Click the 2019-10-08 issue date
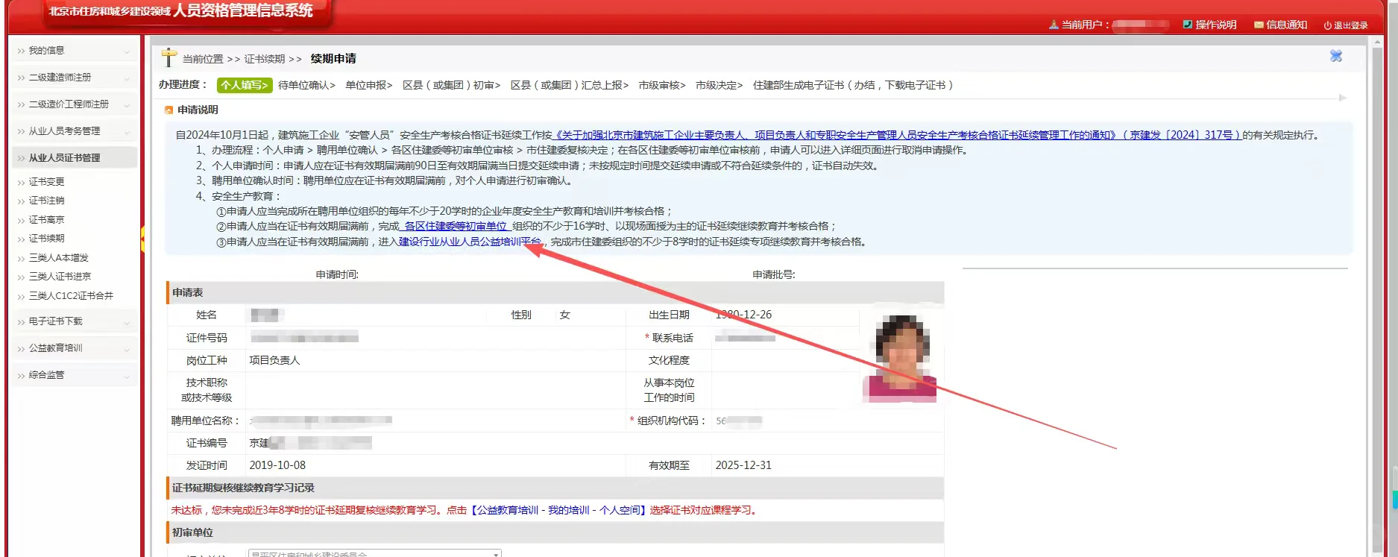This screenshot has width=1398, height=557. [x=277, y=465]
